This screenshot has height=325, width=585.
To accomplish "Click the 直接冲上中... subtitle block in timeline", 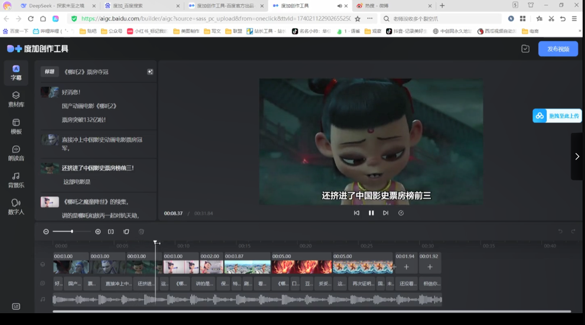I will point(118,284).
